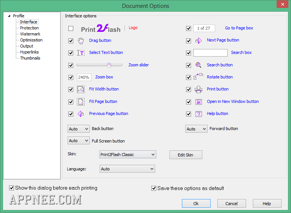Image resolution: width=291 pixels, height=213 pixels.
Task: Click the Zoom slider thumb
Action: point(109,65)
